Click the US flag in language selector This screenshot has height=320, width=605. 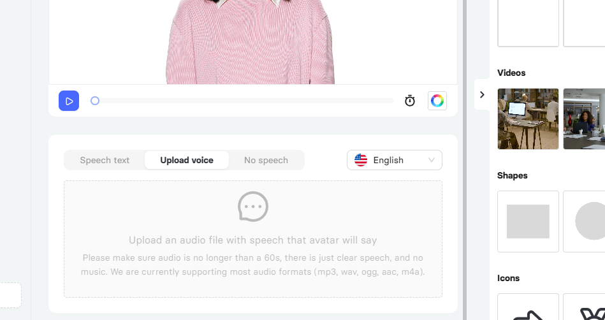click(361, 160)
